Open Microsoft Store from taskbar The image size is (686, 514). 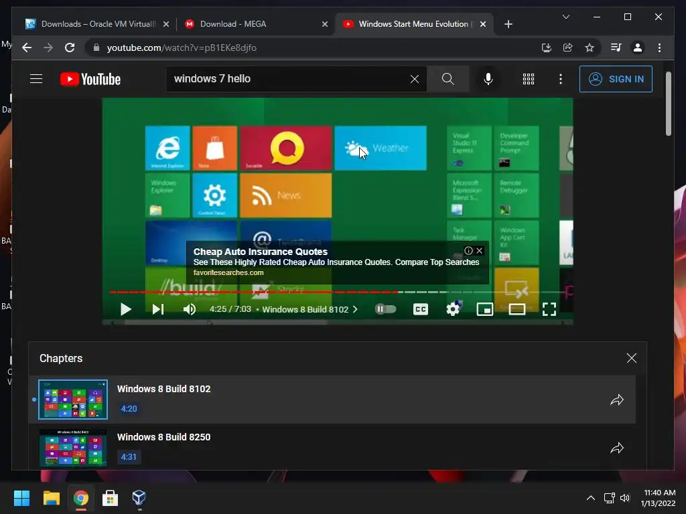[110, 498]
